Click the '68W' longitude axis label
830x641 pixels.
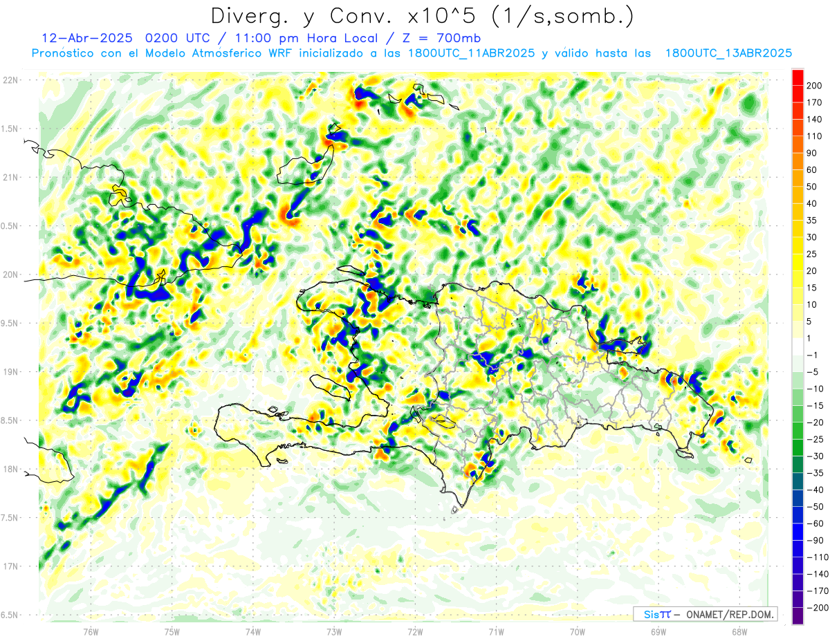[x=739, y=631]
